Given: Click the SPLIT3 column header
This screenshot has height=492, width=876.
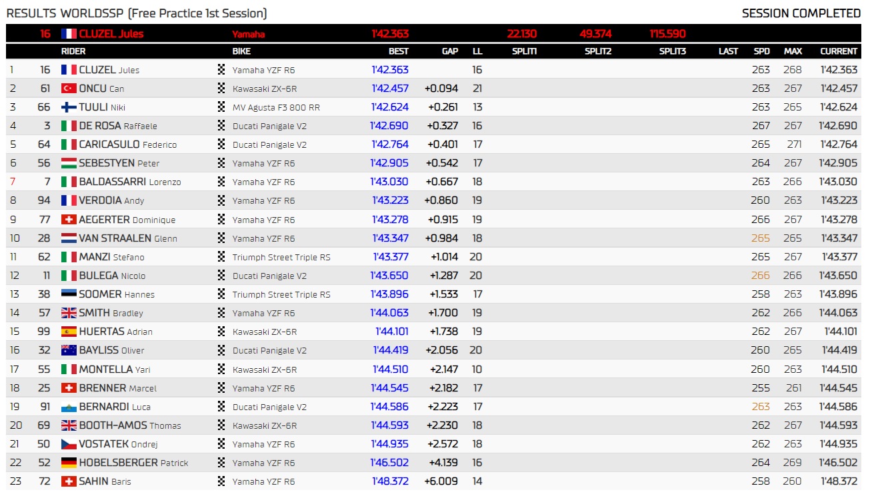Looking at the screenshot, I should point(673,51).
